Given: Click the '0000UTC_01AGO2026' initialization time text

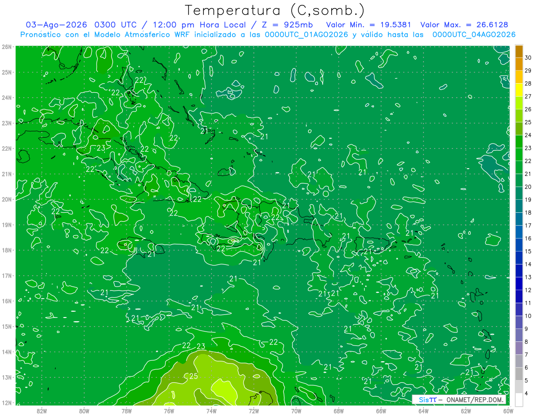Looking at the screenshot, I should coord(306,35).
